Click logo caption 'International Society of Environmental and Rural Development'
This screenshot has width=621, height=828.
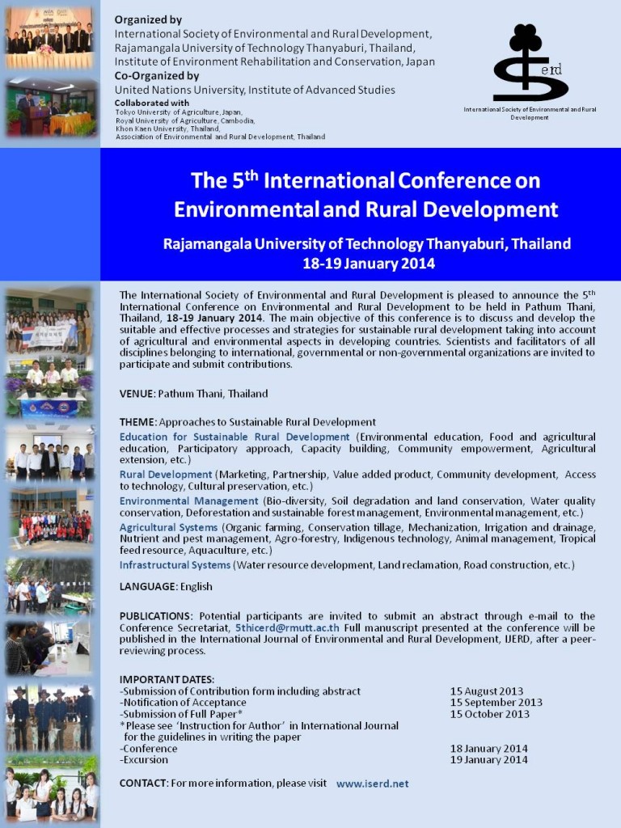[530, 113]
